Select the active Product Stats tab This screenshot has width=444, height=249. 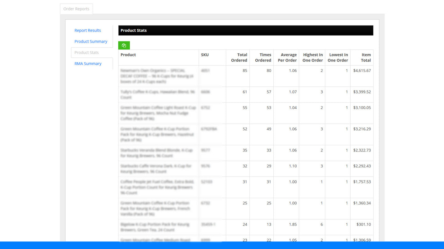pyautogui.click(x=86, y=52)
